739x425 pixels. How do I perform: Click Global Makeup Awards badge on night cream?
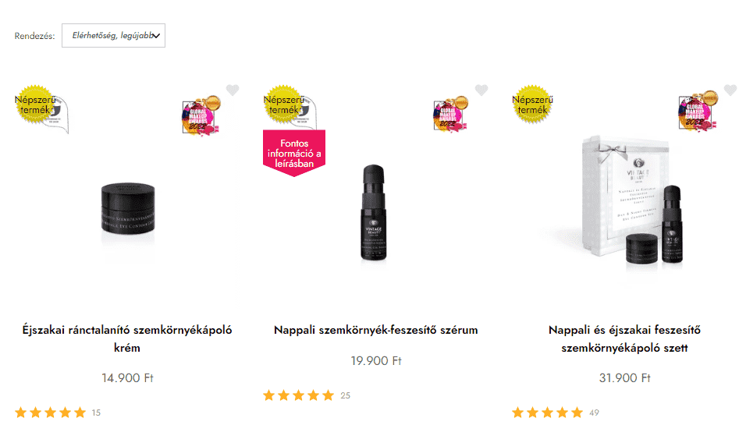point(201,115)
